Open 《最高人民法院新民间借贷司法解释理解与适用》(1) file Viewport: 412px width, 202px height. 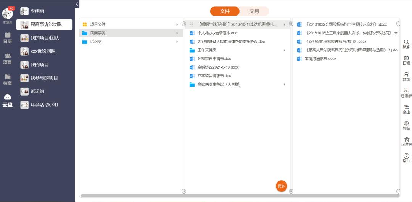tap(351, 50)
